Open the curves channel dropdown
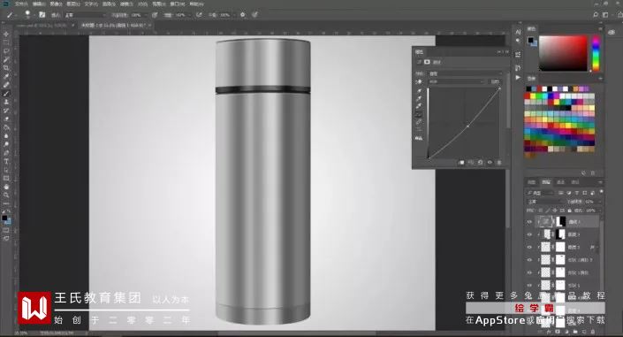Viewport: 623px width, 337px height. tap(457, 81)
